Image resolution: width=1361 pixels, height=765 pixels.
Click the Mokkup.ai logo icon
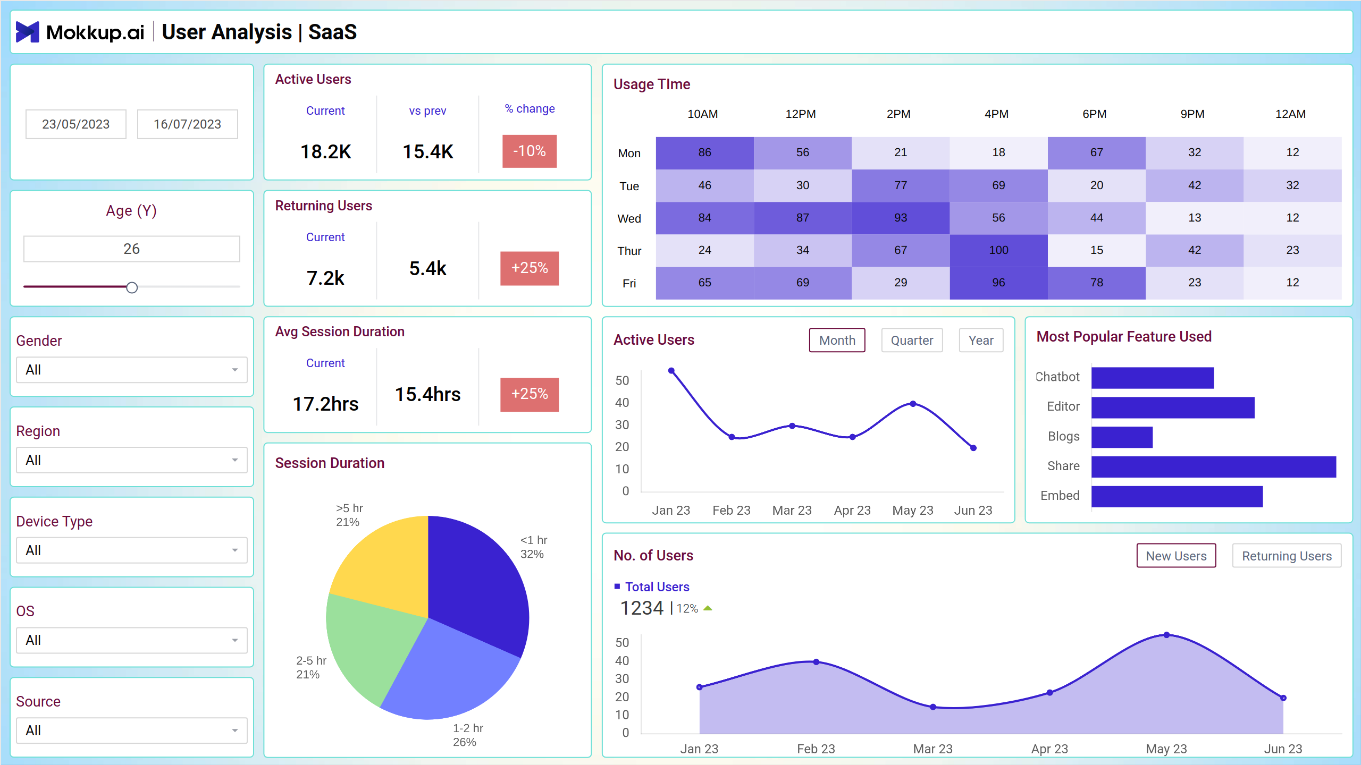27,32
